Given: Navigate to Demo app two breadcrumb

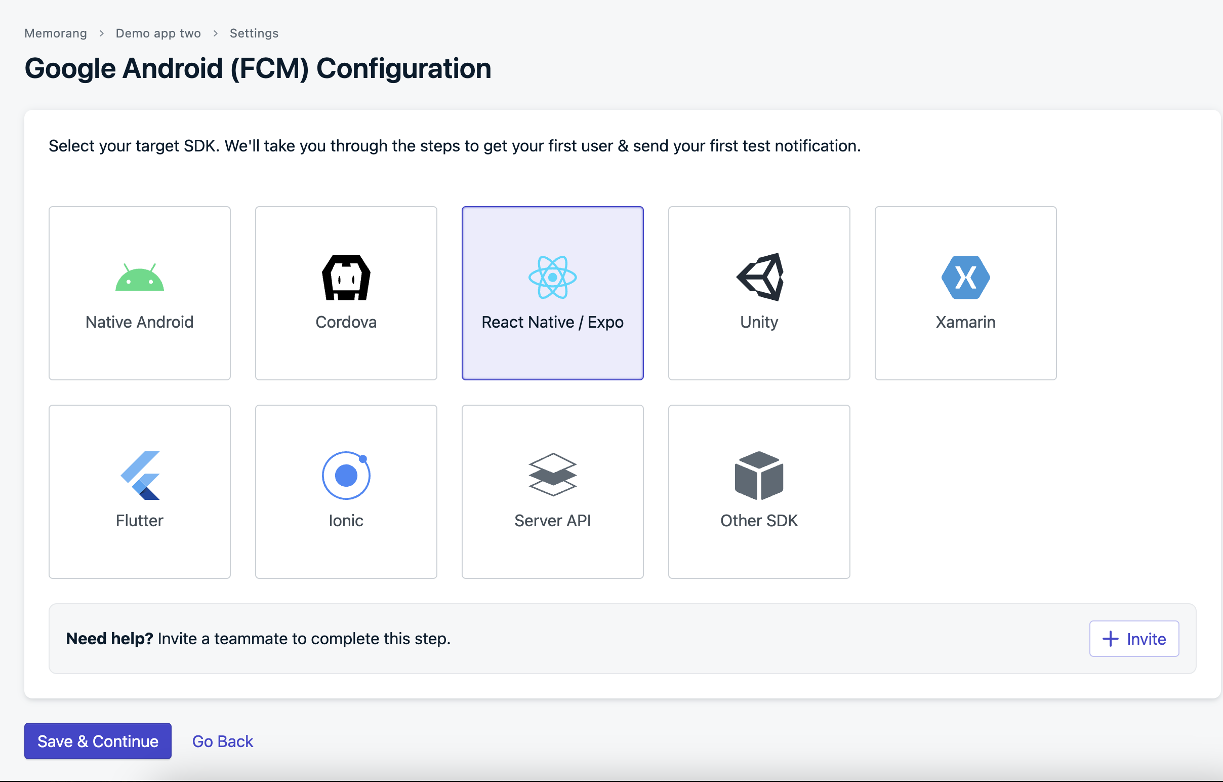Looking at the screenshot, I should click(x=158, y=33).
